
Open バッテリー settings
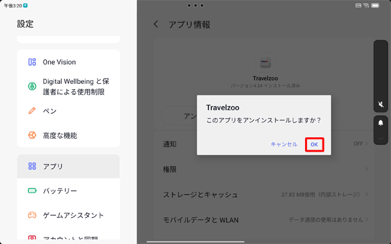point(68,191)
